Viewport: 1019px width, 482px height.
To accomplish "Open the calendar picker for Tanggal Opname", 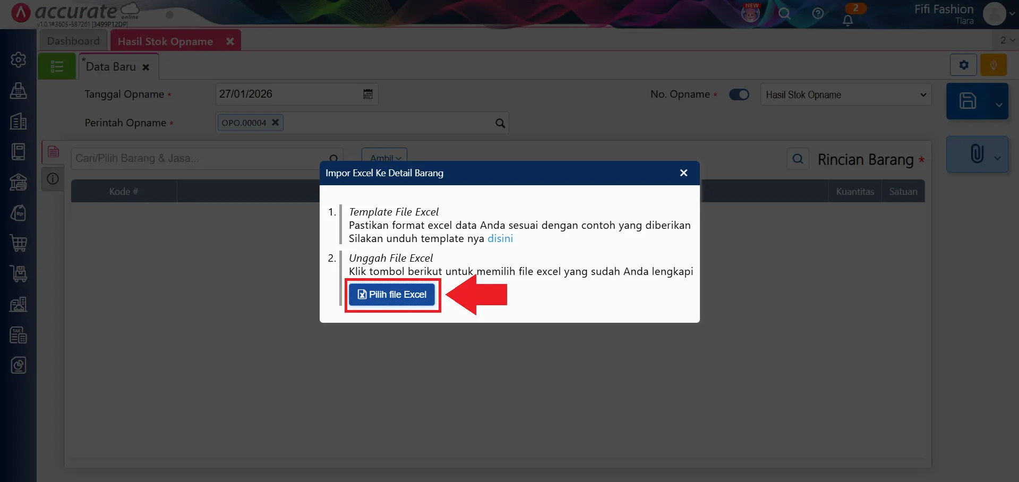I will coord(367,94).
